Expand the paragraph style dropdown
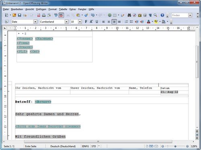This screenshot has width=201, height=150. click(x=35, y=22)
